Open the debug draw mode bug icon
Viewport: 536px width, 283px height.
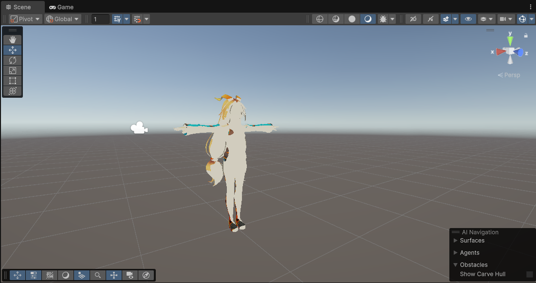[383, 19]
